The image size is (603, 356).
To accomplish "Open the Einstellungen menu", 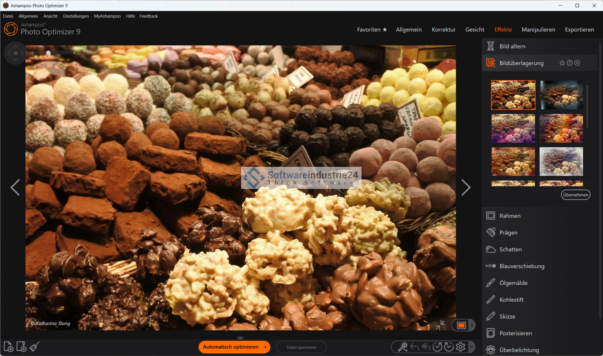I will click(x=76, y=16).
